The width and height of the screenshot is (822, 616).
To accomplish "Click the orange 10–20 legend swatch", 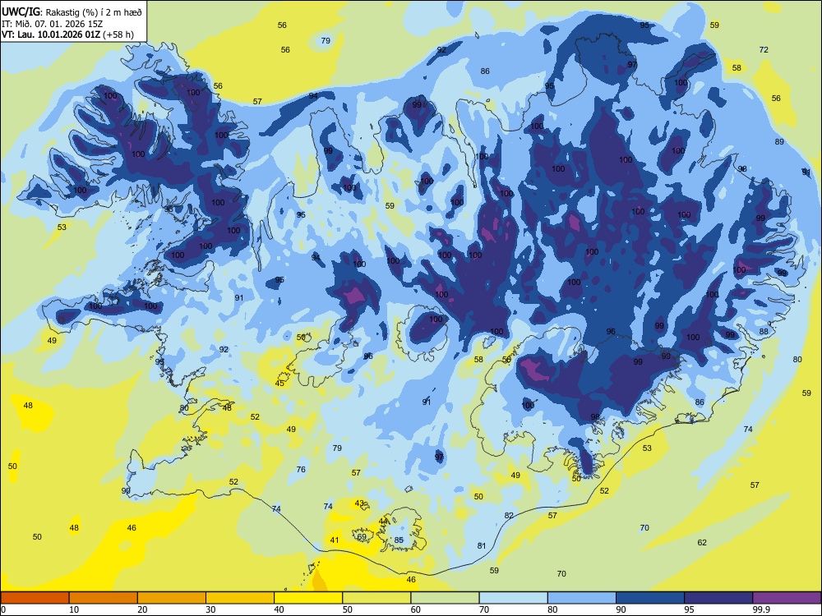I will 104,598.
